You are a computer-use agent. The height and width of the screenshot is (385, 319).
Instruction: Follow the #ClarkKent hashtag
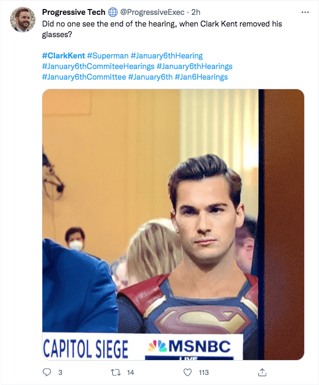click(63, 56)
